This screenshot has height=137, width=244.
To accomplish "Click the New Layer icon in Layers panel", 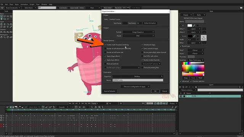I will [x=180, y=87].
